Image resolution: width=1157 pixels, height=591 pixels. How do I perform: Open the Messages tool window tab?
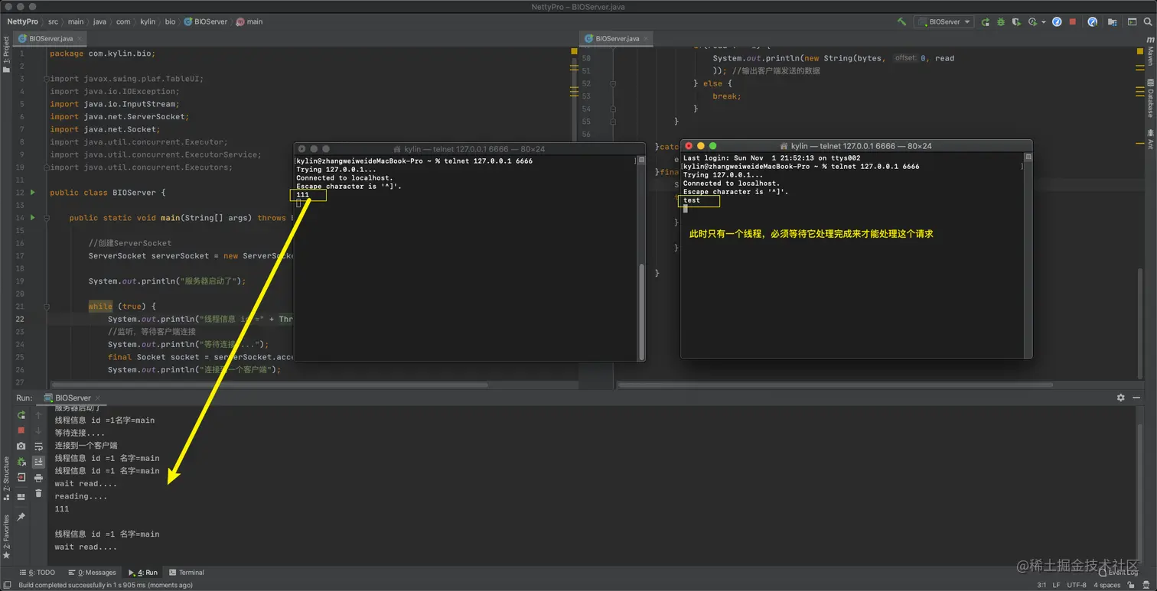pyautogui.click(x=92, y=572)
